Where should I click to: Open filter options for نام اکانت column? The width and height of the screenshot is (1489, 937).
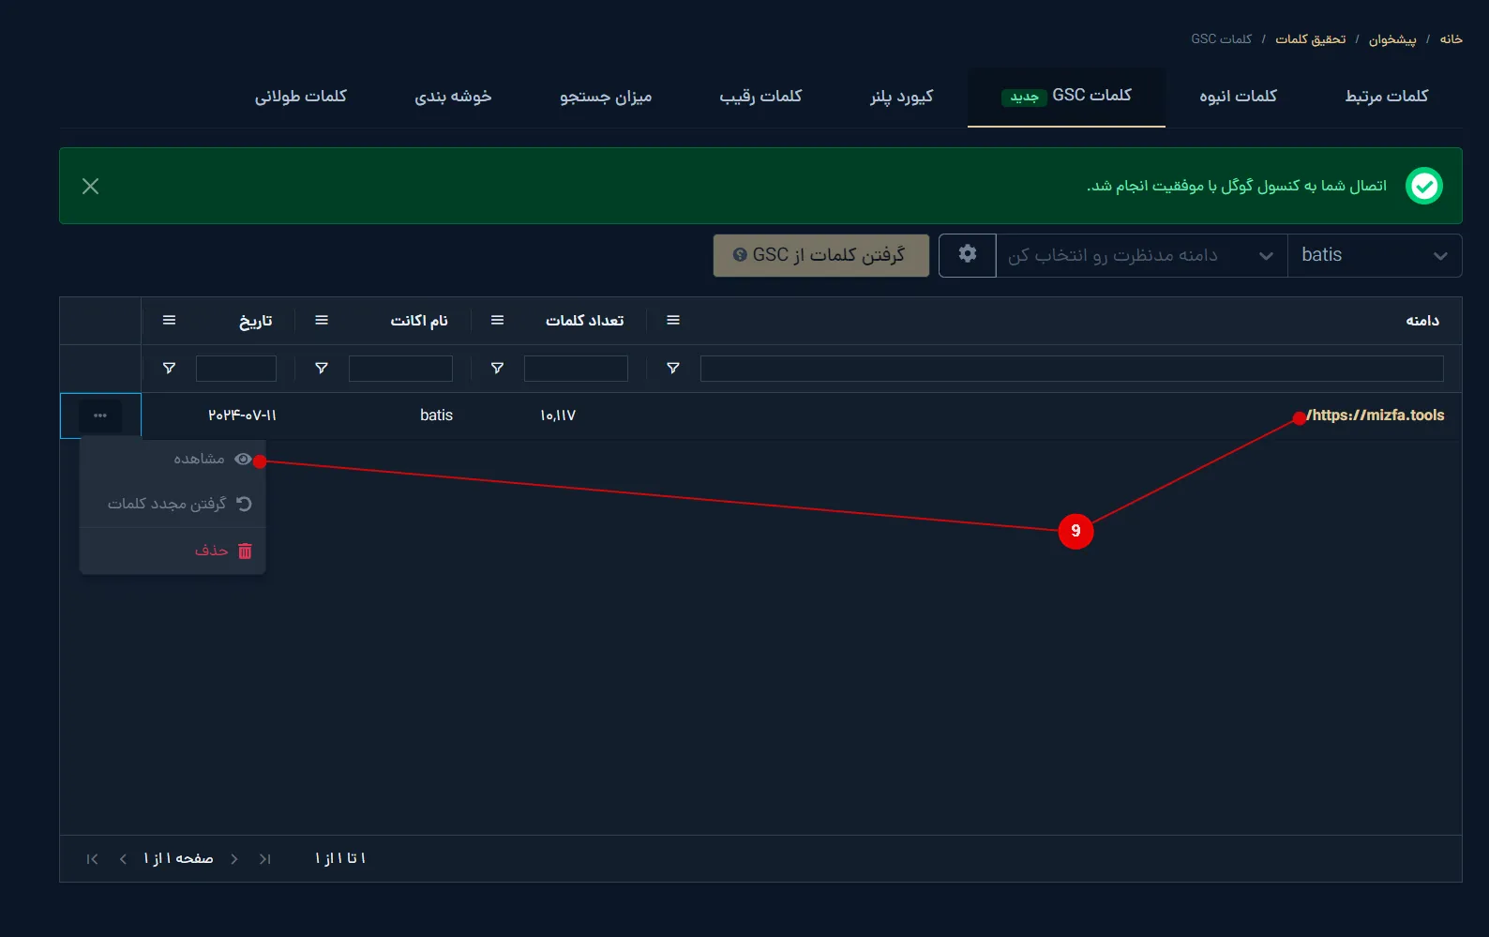[x=322, y=369]
